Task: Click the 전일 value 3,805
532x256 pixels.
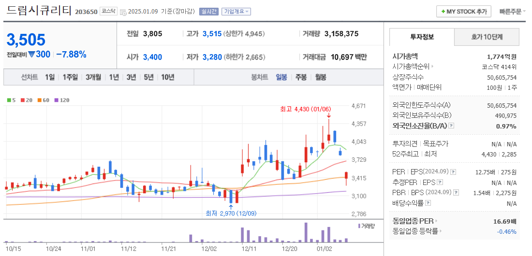Action: pos(153,33)
